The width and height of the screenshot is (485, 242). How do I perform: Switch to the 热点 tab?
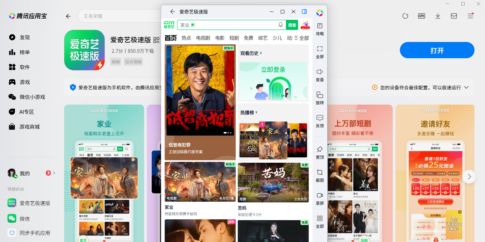[186, 38]
